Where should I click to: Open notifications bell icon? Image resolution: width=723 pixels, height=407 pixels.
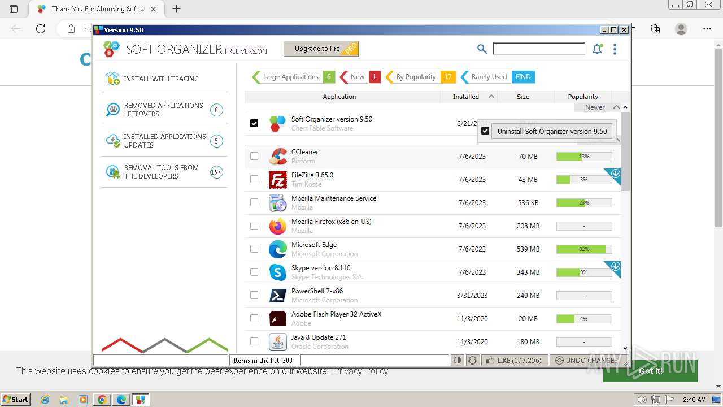tap(597, 49)
